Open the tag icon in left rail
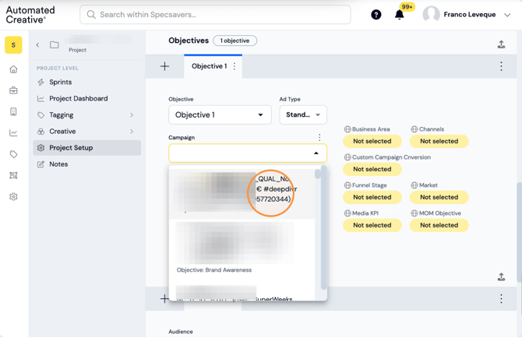The width and height of the screenshot is (522, 338). click(x=13, y=154)
